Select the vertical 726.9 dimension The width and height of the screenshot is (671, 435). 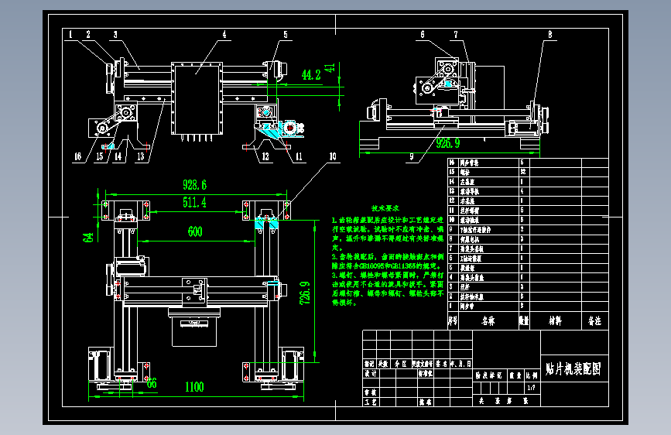pos(305,293)
